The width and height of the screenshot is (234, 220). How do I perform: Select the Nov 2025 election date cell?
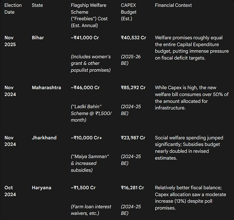click(x=10, y=41)
